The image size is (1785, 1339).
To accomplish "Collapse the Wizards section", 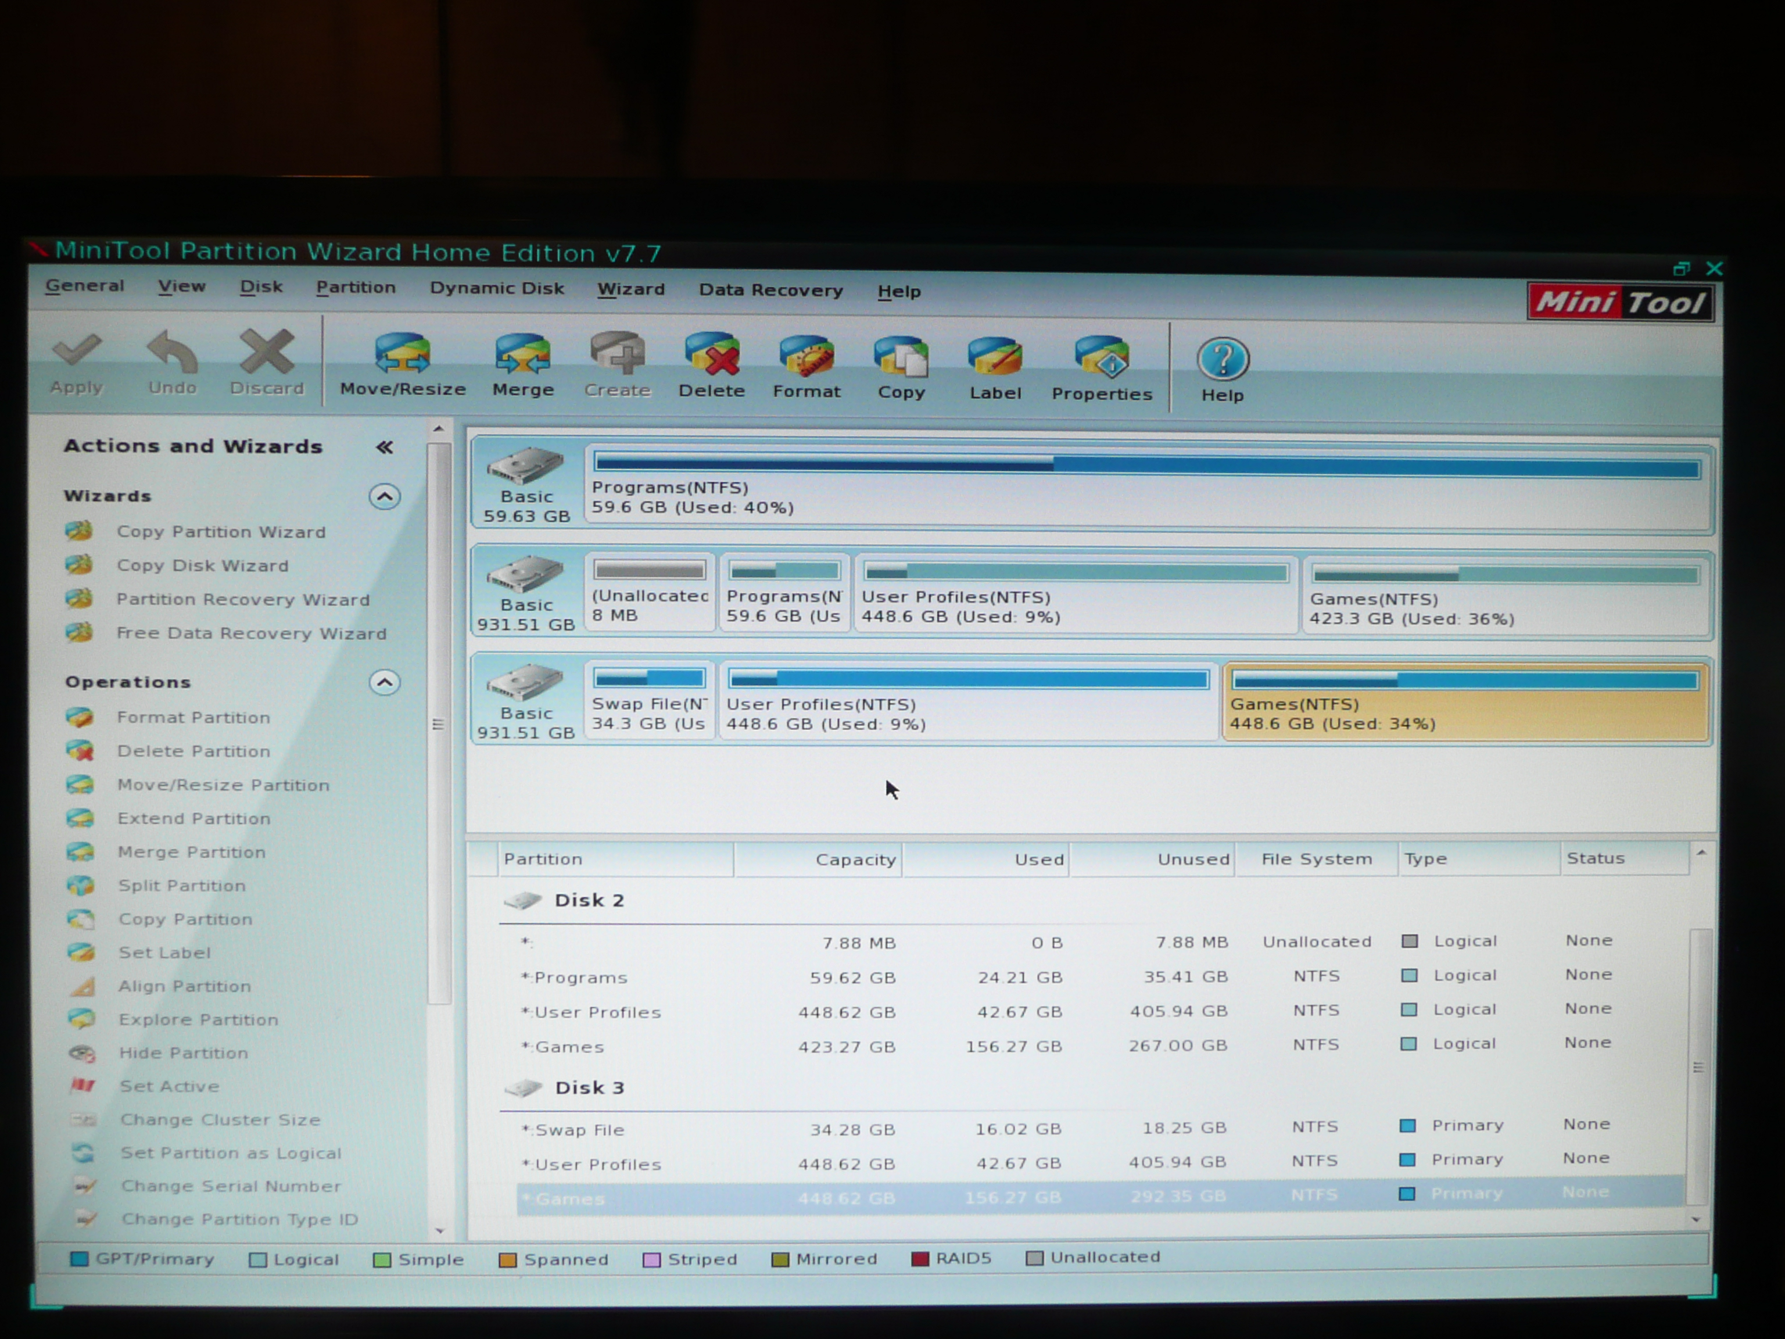I will pyautogui.click(x=384, y=496).
